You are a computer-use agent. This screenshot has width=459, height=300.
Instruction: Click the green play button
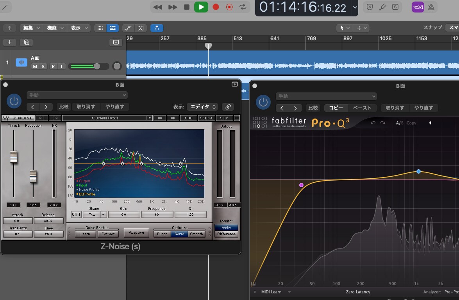tap(201, 7)
